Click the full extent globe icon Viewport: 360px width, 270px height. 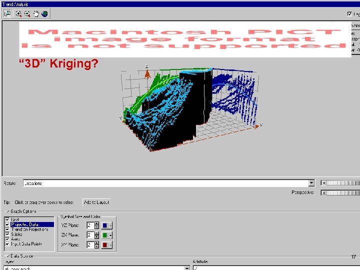coord(45,14)
